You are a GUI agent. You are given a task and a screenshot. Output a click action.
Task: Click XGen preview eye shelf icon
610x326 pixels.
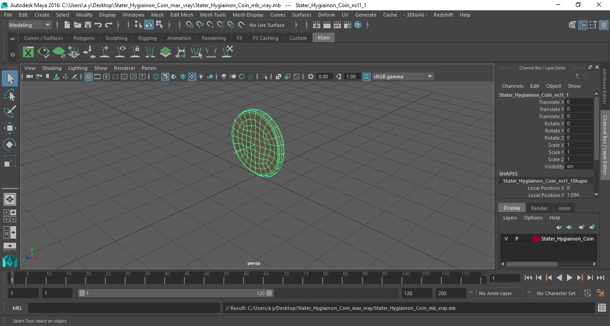(44, 52)
